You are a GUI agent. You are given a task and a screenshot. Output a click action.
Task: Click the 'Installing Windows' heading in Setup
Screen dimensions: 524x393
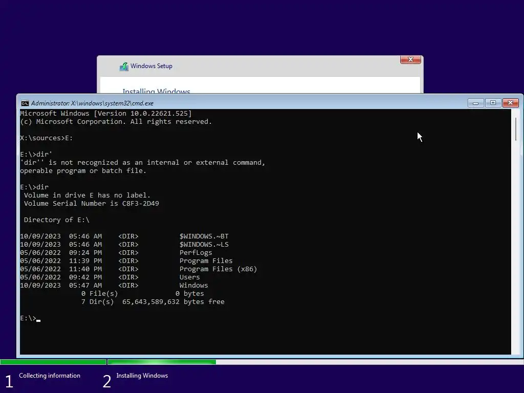coord(156,91)
